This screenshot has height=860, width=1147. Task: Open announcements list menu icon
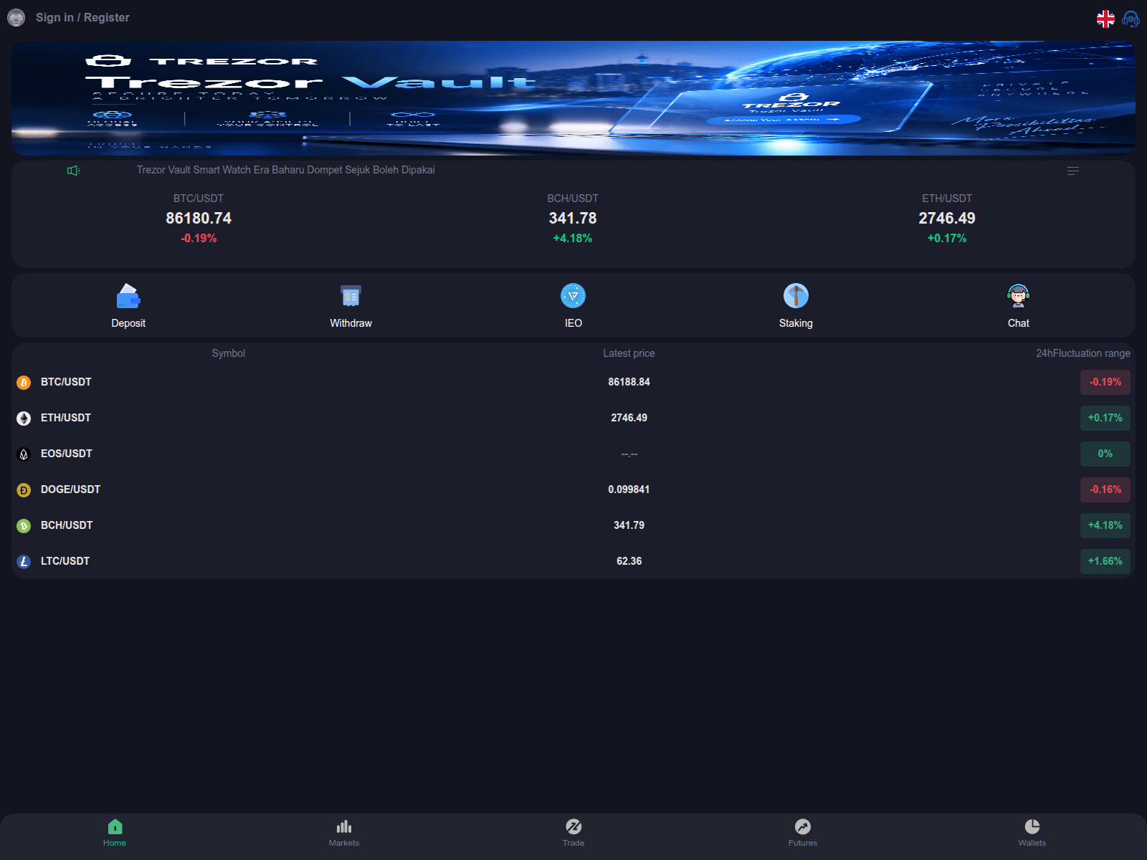click(x=1073, y=171)
